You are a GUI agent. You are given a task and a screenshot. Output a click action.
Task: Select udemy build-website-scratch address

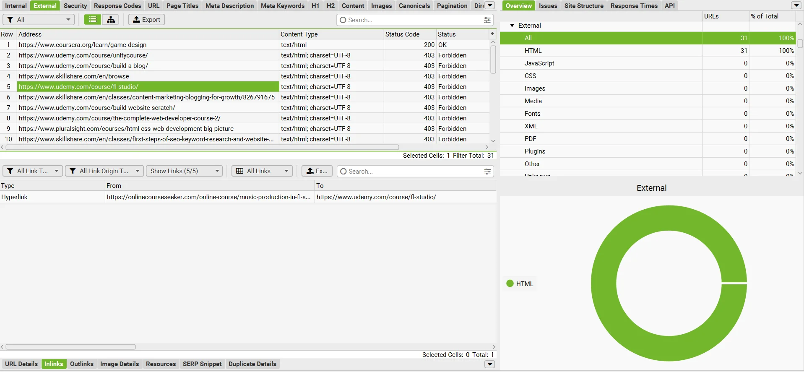click(148, 108)
